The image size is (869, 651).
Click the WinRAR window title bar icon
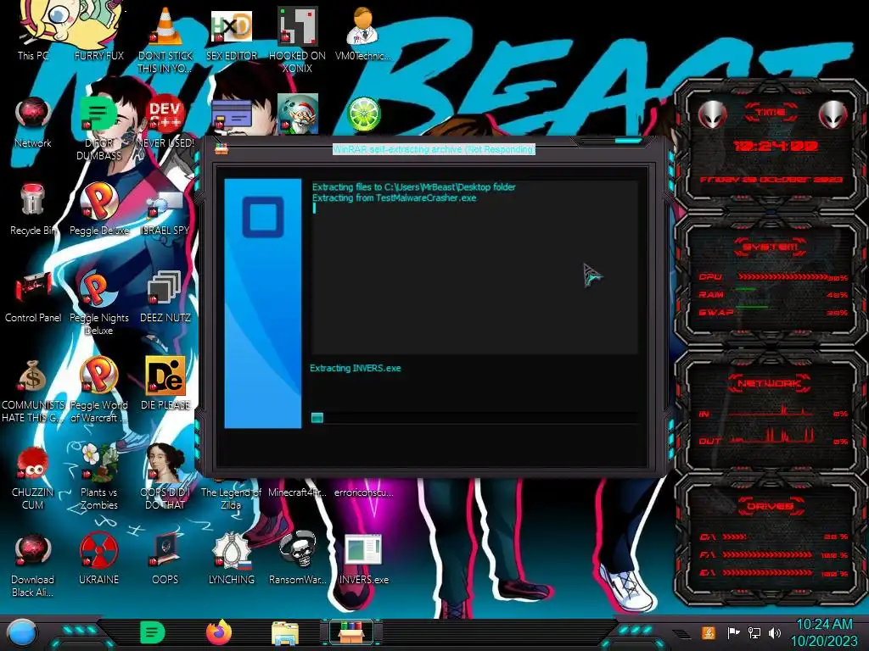(x=221, y=149)
